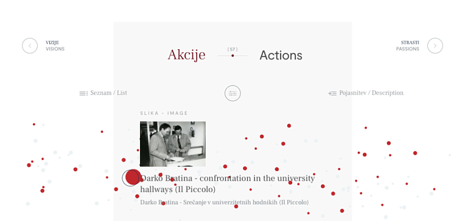
Task: Open the Darko Bratina photo thumbnail
Action: (173, 144)
